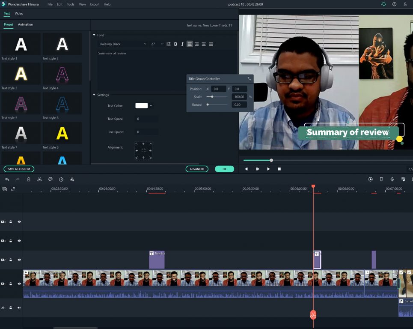Lock video track 2
413x329 pixels.
11,260
